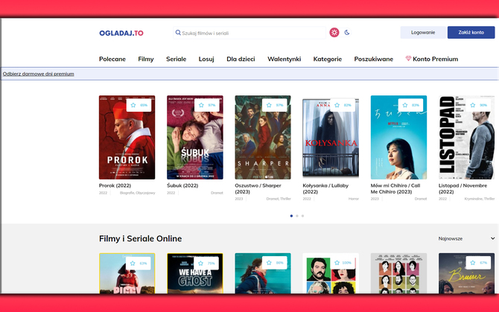Open the Filmy menu
This screenshot has width=499, height=312.
pos(146,59)
